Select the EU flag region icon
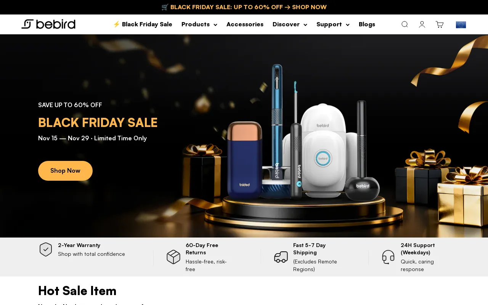The width and height of the screenshot is (488, 305). (461, 25)
